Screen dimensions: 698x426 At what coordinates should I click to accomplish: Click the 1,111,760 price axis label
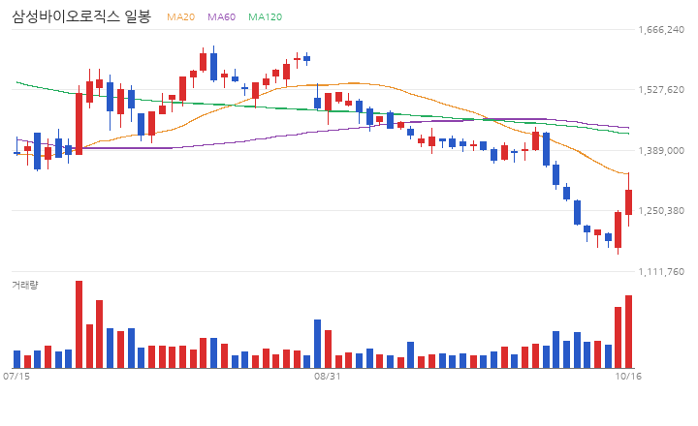click(661, 272)
